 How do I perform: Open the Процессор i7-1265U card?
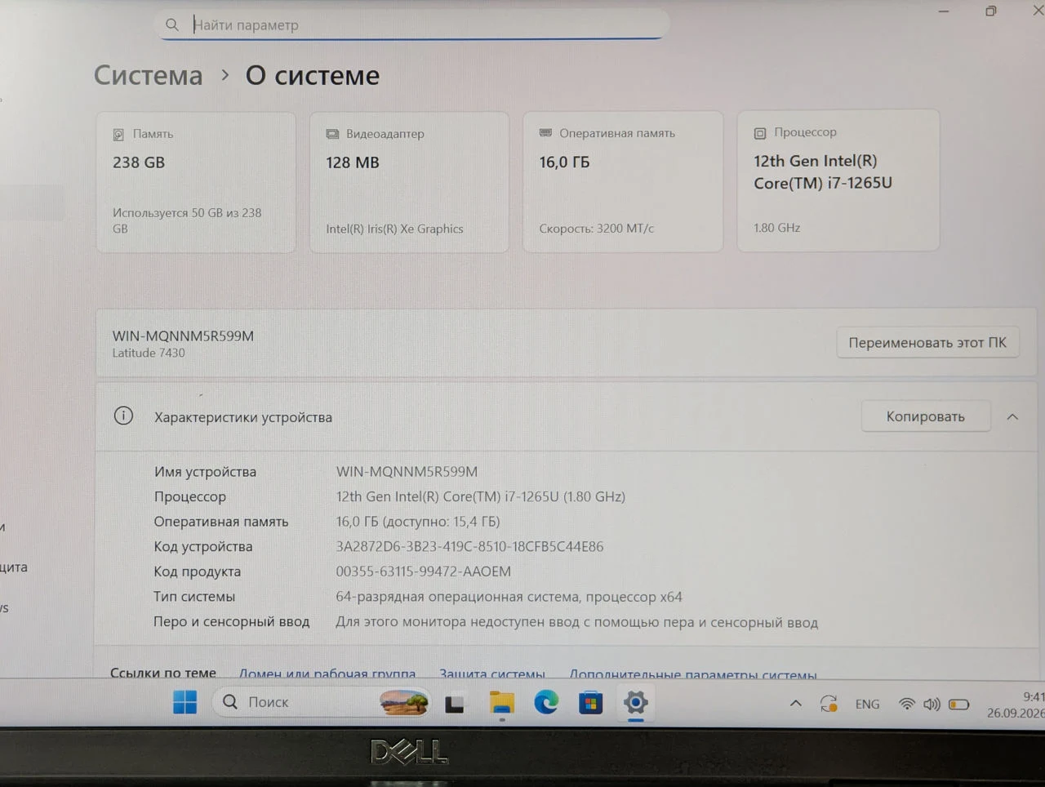(838, 180)
